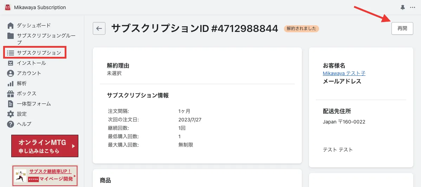Click the サブスクリプショングループ folder icon

(11, 36)
